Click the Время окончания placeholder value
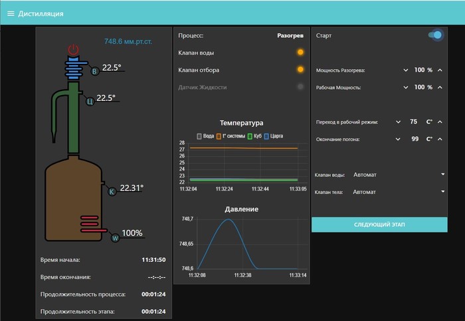 [157, 277]
